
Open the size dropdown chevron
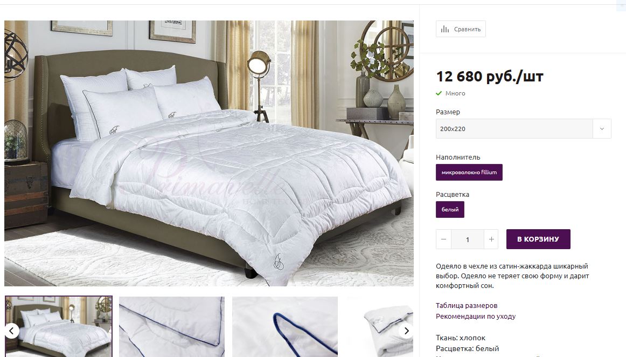(x=602, y=129)
